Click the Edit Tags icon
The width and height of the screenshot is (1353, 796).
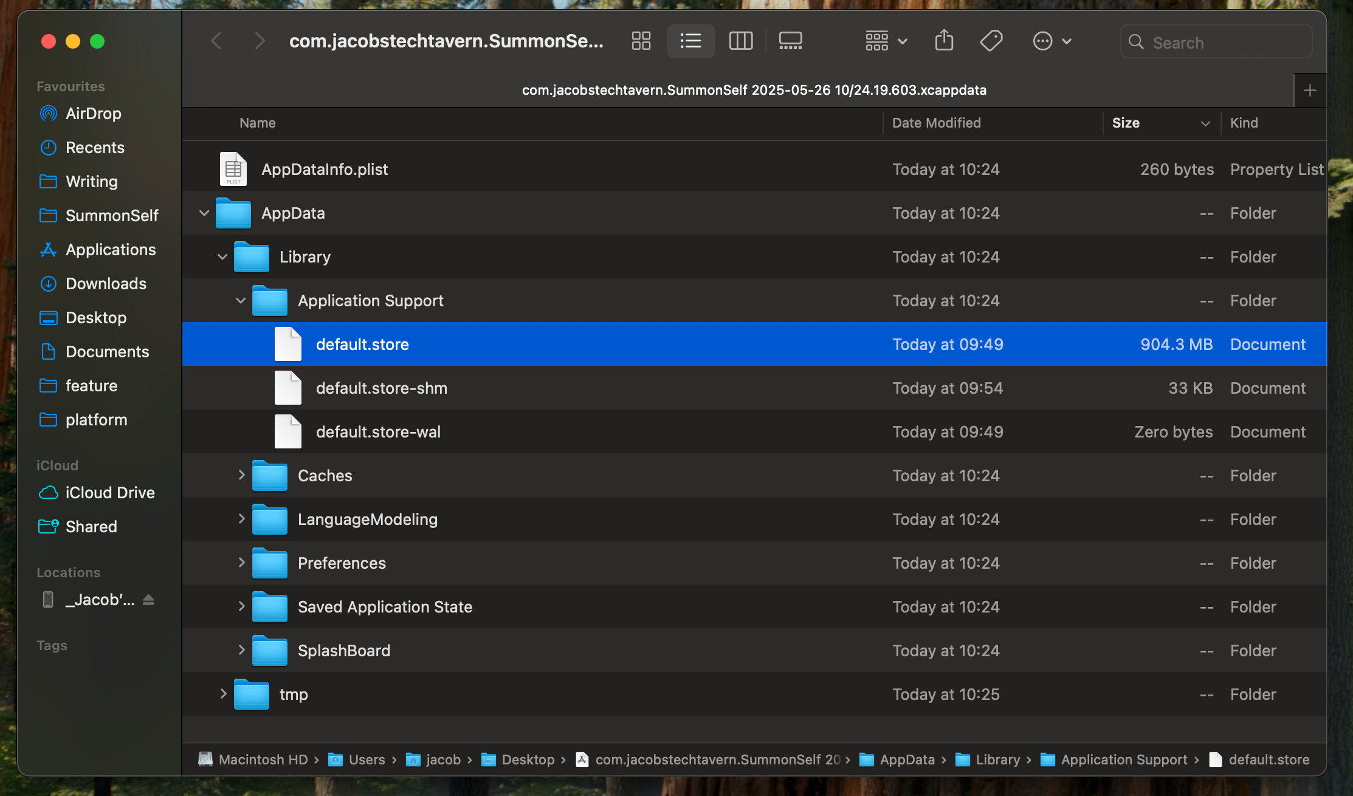click(991, 41)
